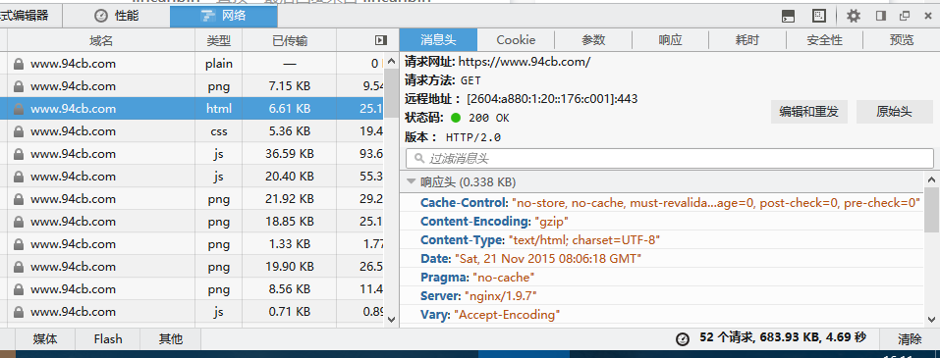Click lock icon of the plain request row
Viewport: 940px width, 358px height.
pyautogui.click(x=18, y=64)
